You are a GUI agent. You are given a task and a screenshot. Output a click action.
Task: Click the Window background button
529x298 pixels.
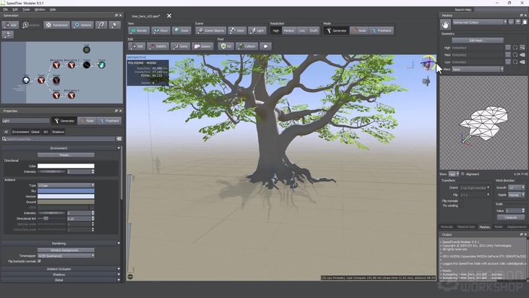tap(66, 250)
